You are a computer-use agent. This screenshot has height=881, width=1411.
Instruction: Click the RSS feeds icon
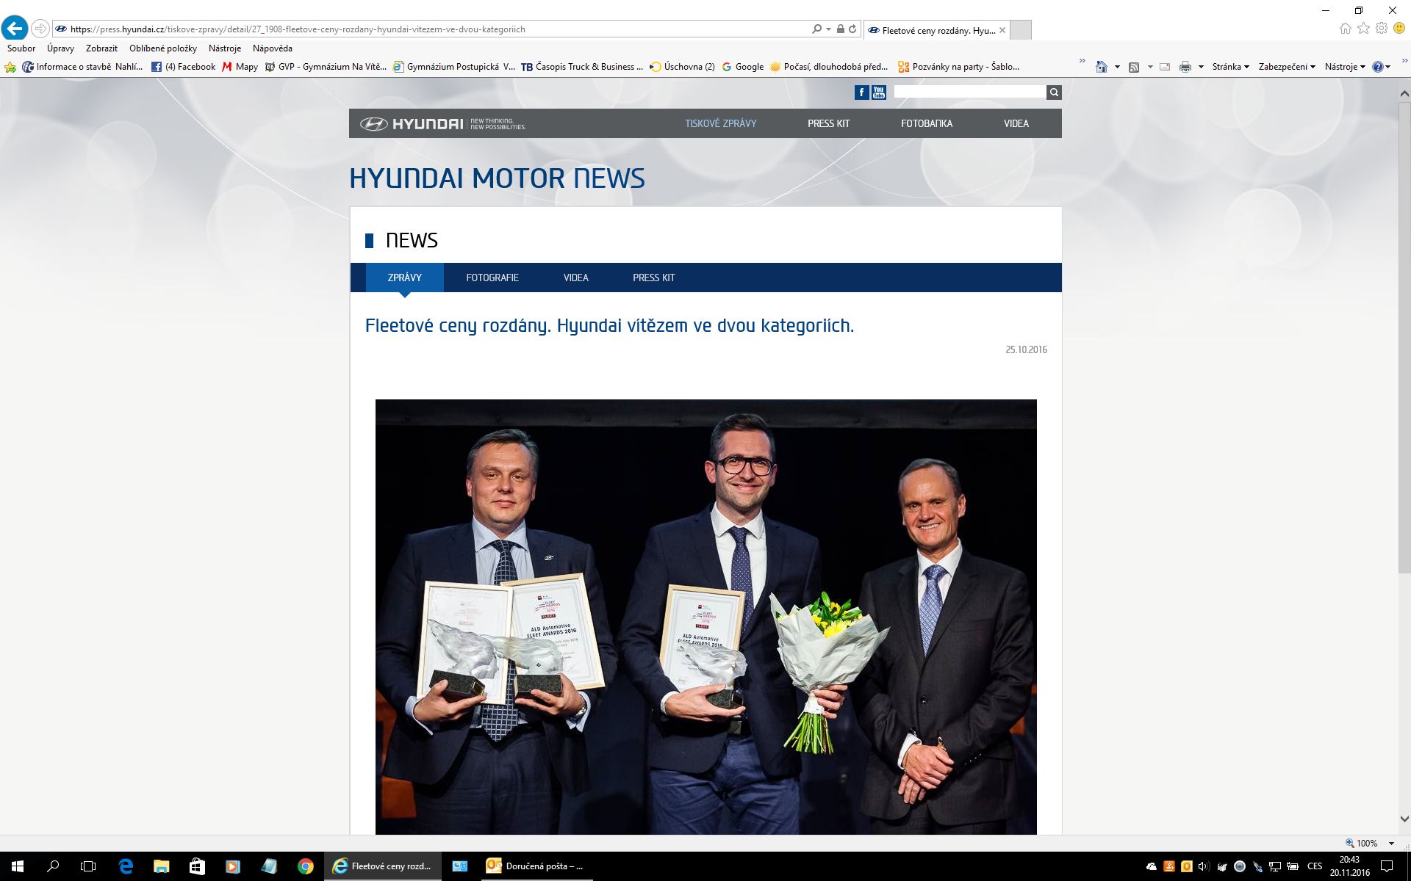tap(1134, 67)
